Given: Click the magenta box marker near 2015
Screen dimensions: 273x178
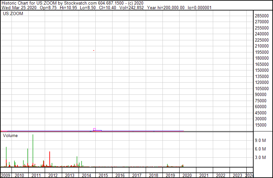Looking at the screenshot, I should 94,129.
